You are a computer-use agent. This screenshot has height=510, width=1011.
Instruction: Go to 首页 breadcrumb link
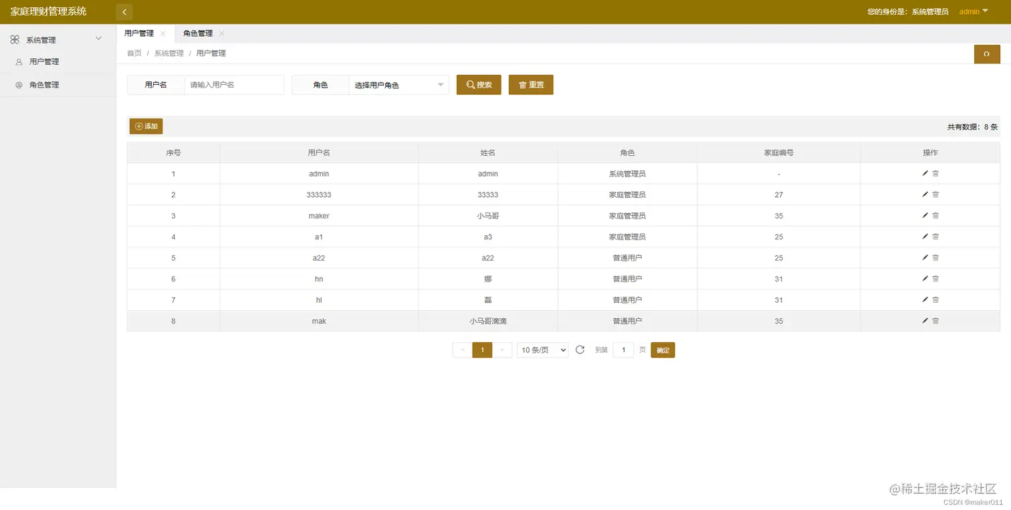point(134,53)
